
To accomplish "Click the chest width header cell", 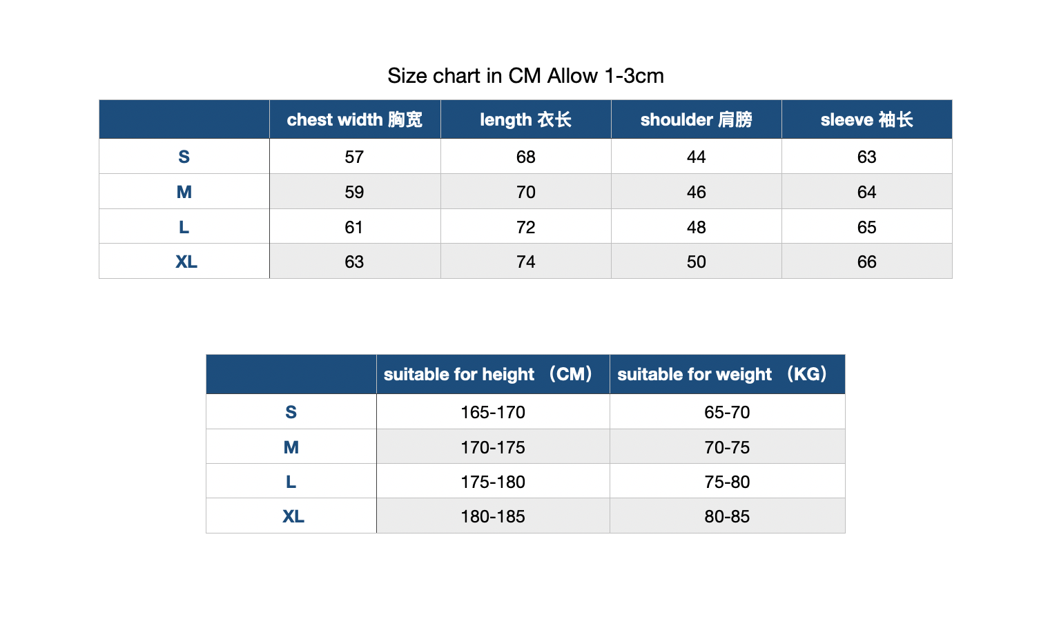I will click(x=355, y=119).
